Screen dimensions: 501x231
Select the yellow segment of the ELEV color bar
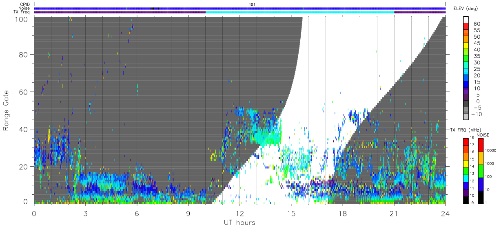pyautogui.click(x=466, y=46)
